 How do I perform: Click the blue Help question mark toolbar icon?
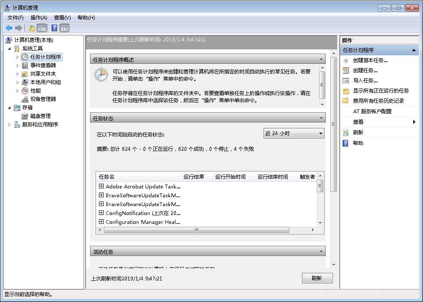[x=54, y=28]
